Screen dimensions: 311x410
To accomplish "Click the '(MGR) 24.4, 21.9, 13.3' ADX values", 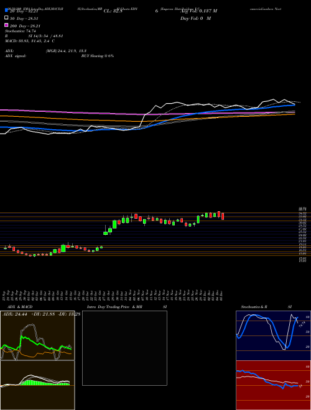I will click(x=66, y=51).
